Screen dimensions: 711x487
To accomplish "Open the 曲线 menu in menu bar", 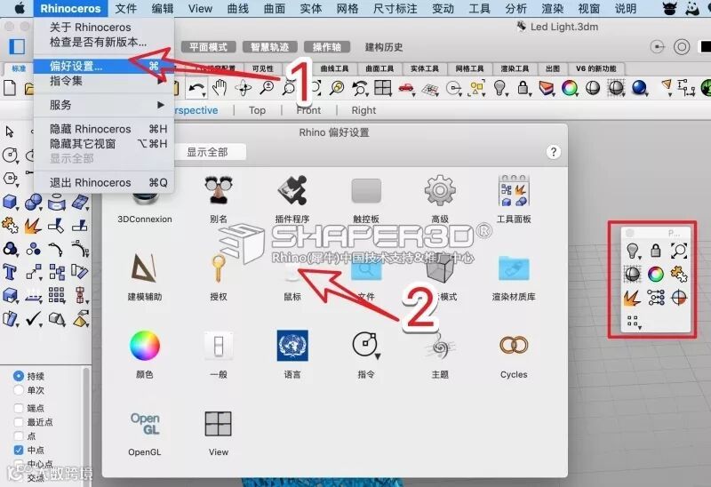I will pos(237,8).
